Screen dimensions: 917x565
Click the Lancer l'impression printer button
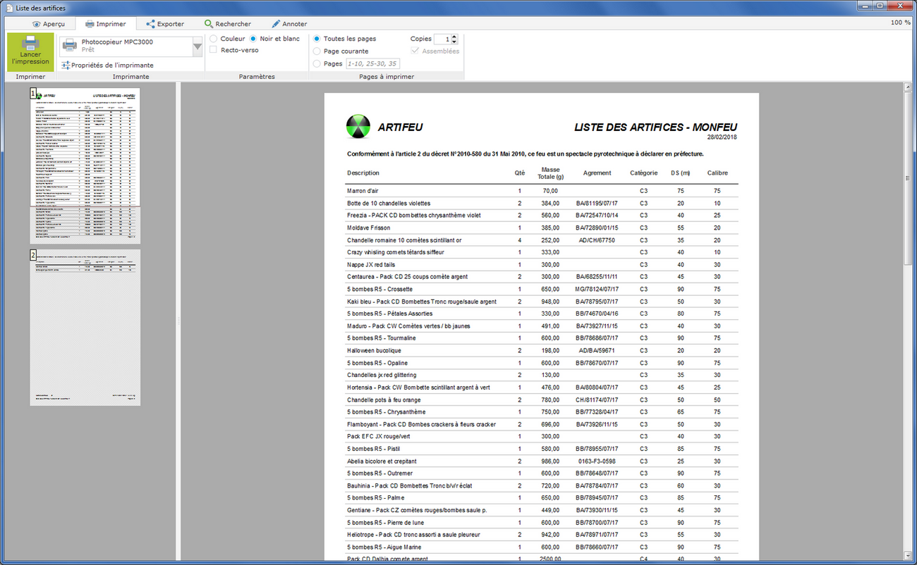point(30,51)
